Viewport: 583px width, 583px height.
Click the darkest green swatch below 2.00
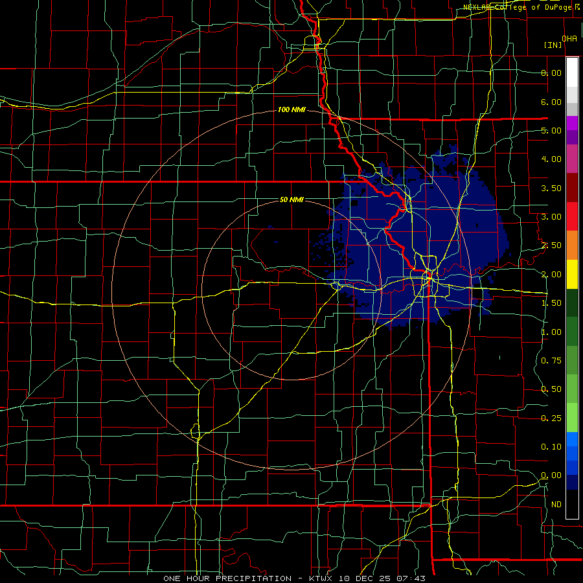point(572,303)
